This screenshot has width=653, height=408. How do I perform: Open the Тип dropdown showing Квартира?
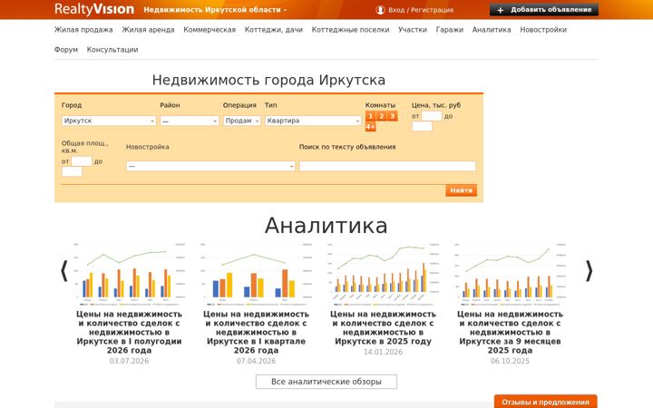click(313, 121)
